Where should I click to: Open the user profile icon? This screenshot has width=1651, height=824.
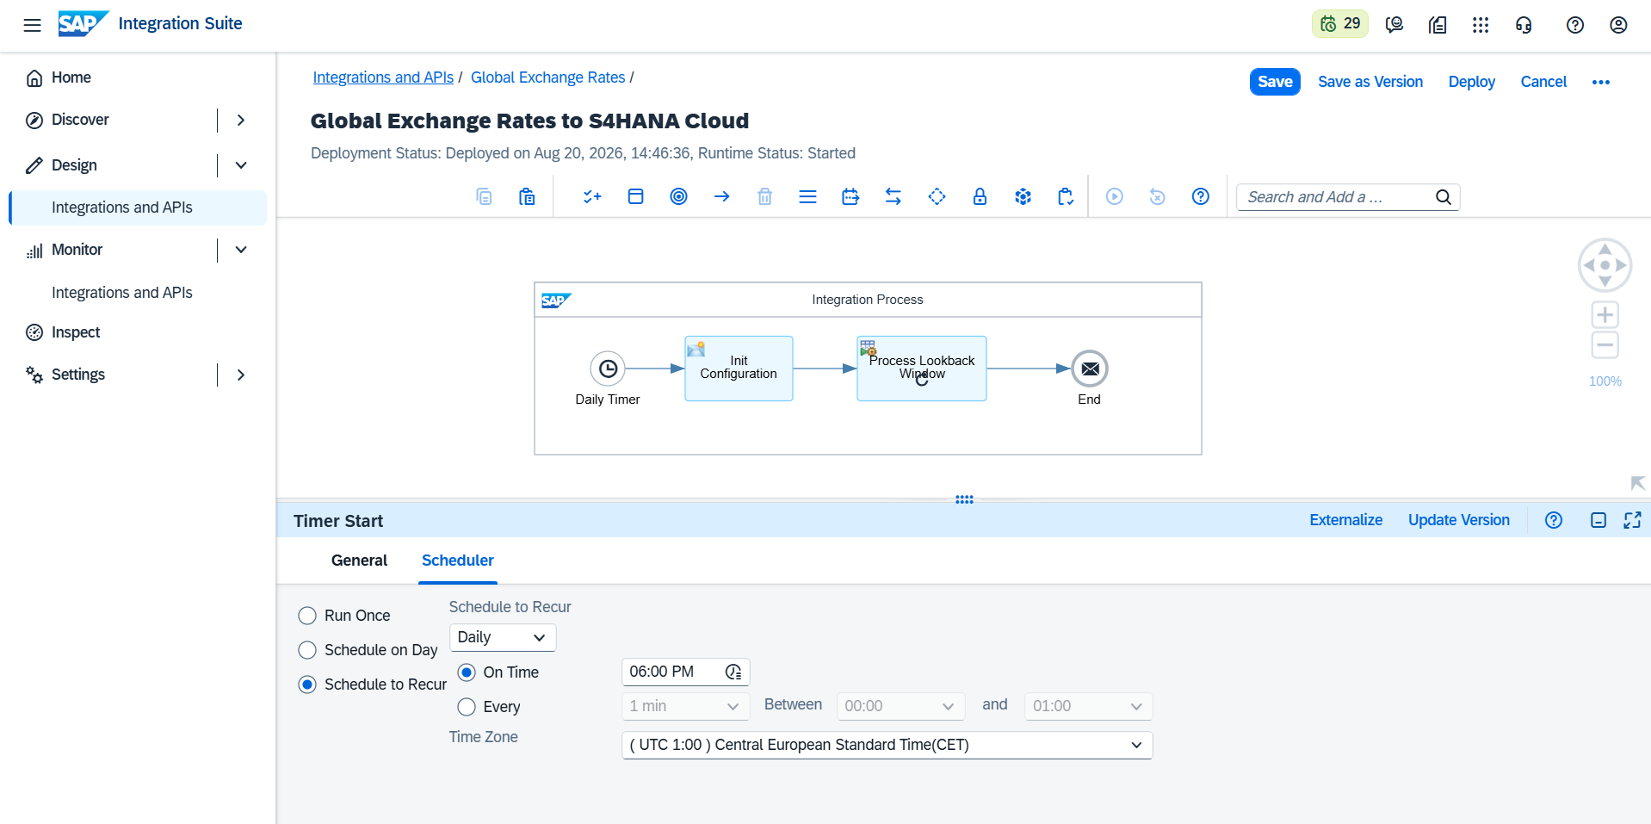(x=1618, y=25)
